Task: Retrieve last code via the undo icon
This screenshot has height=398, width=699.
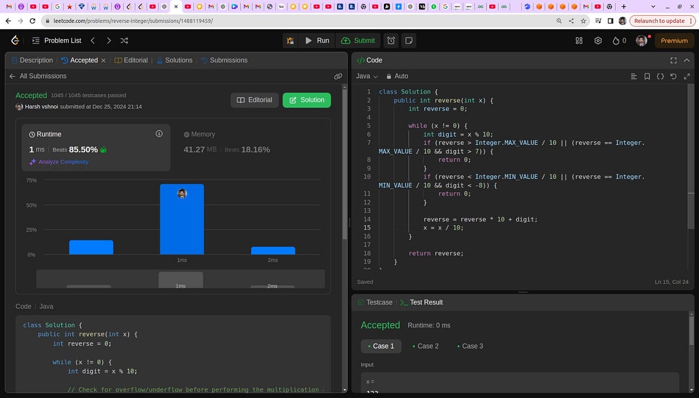Action: [x=673, y=76]
